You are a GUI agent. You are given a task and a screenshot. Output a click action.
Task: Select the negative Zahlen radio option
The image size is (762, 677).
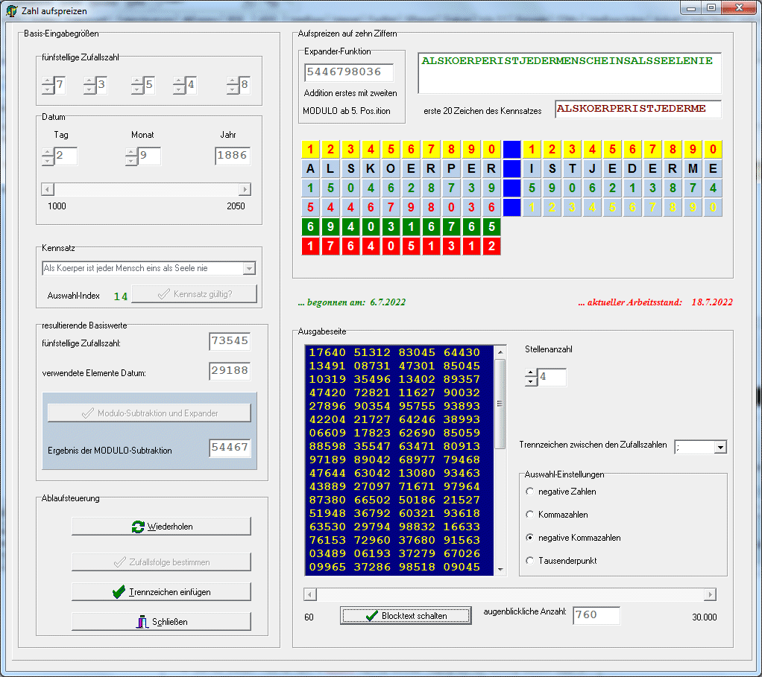[529, 492]
